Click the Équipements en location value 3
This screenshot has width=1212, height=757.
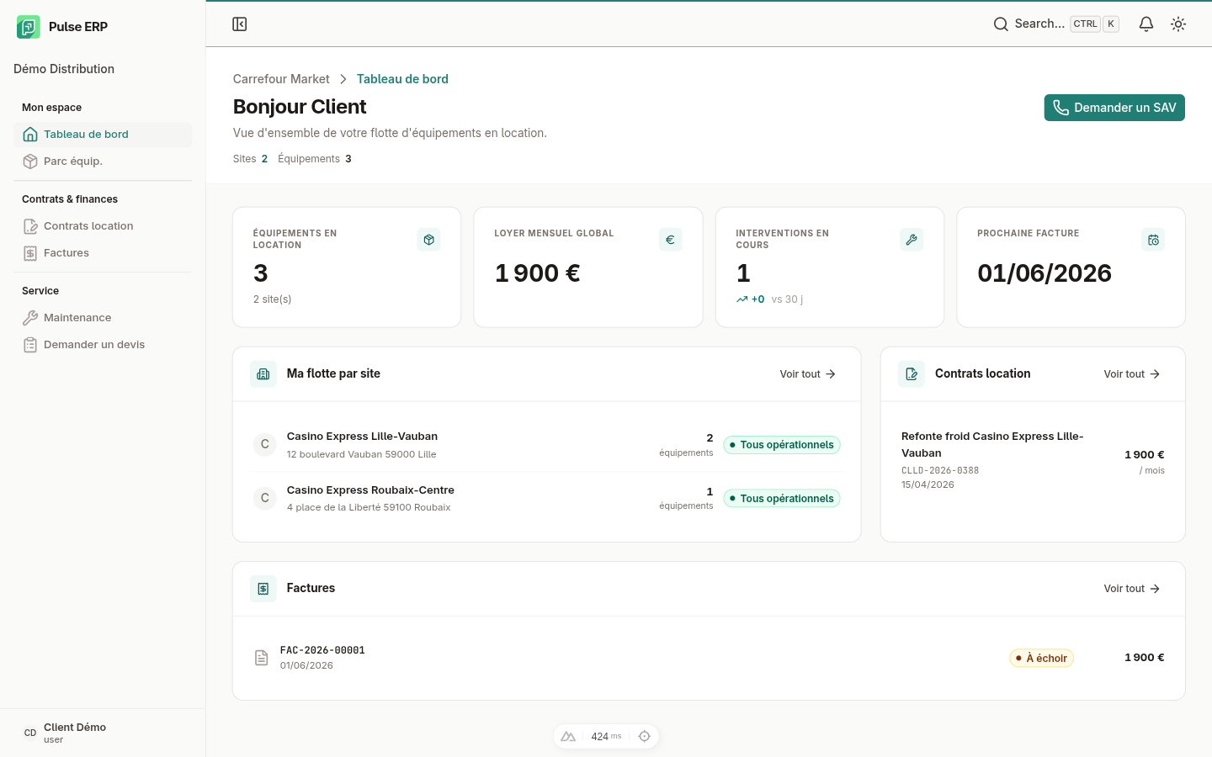261,273
